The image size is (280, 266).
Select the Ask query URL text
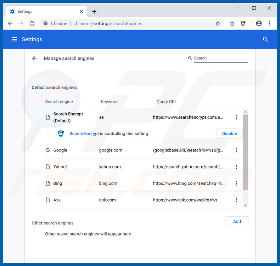point(185,200)
